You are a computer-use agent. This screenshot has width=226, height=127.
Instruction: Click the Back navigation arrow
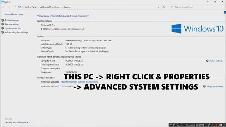(x=4, y=7)
